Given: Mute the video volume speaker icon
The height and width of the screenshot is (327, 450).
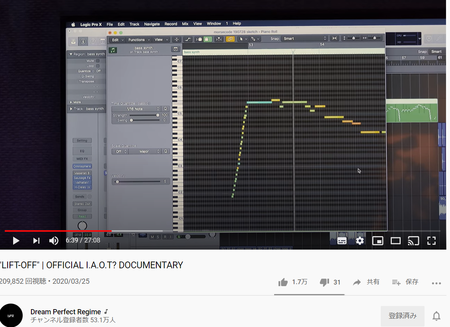Looking at the screenshot, I should tap(54, 241).
